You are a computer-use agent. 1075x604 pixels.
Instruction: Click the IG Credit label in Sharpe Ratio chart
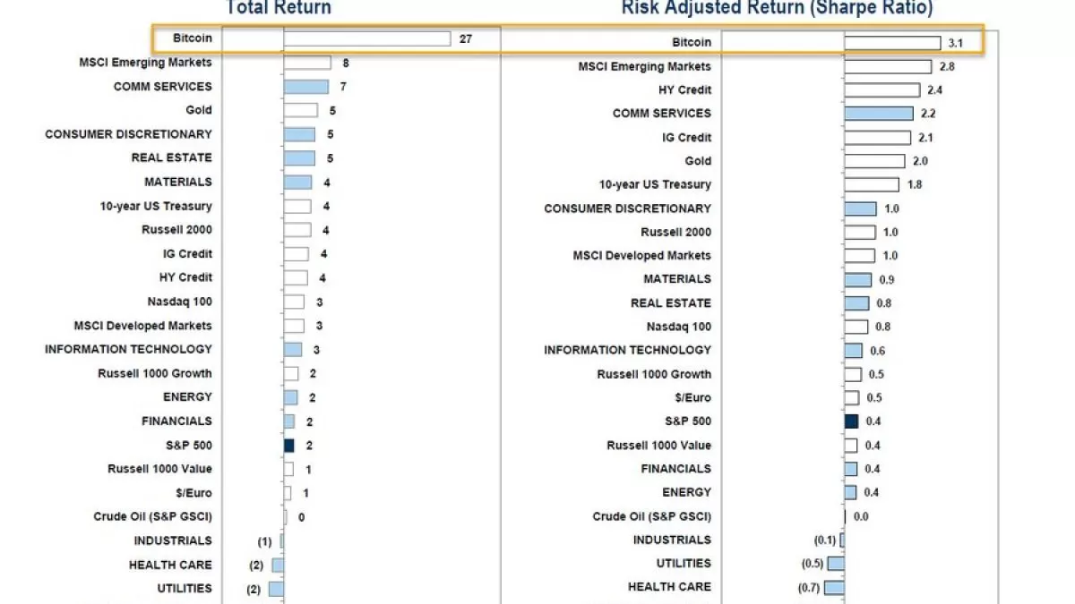click(686, 138)
